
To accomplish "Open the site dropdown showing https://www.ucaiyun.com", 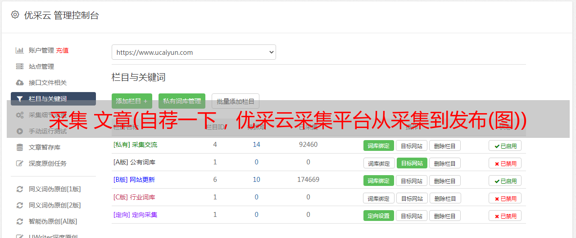I will [194, 52].
